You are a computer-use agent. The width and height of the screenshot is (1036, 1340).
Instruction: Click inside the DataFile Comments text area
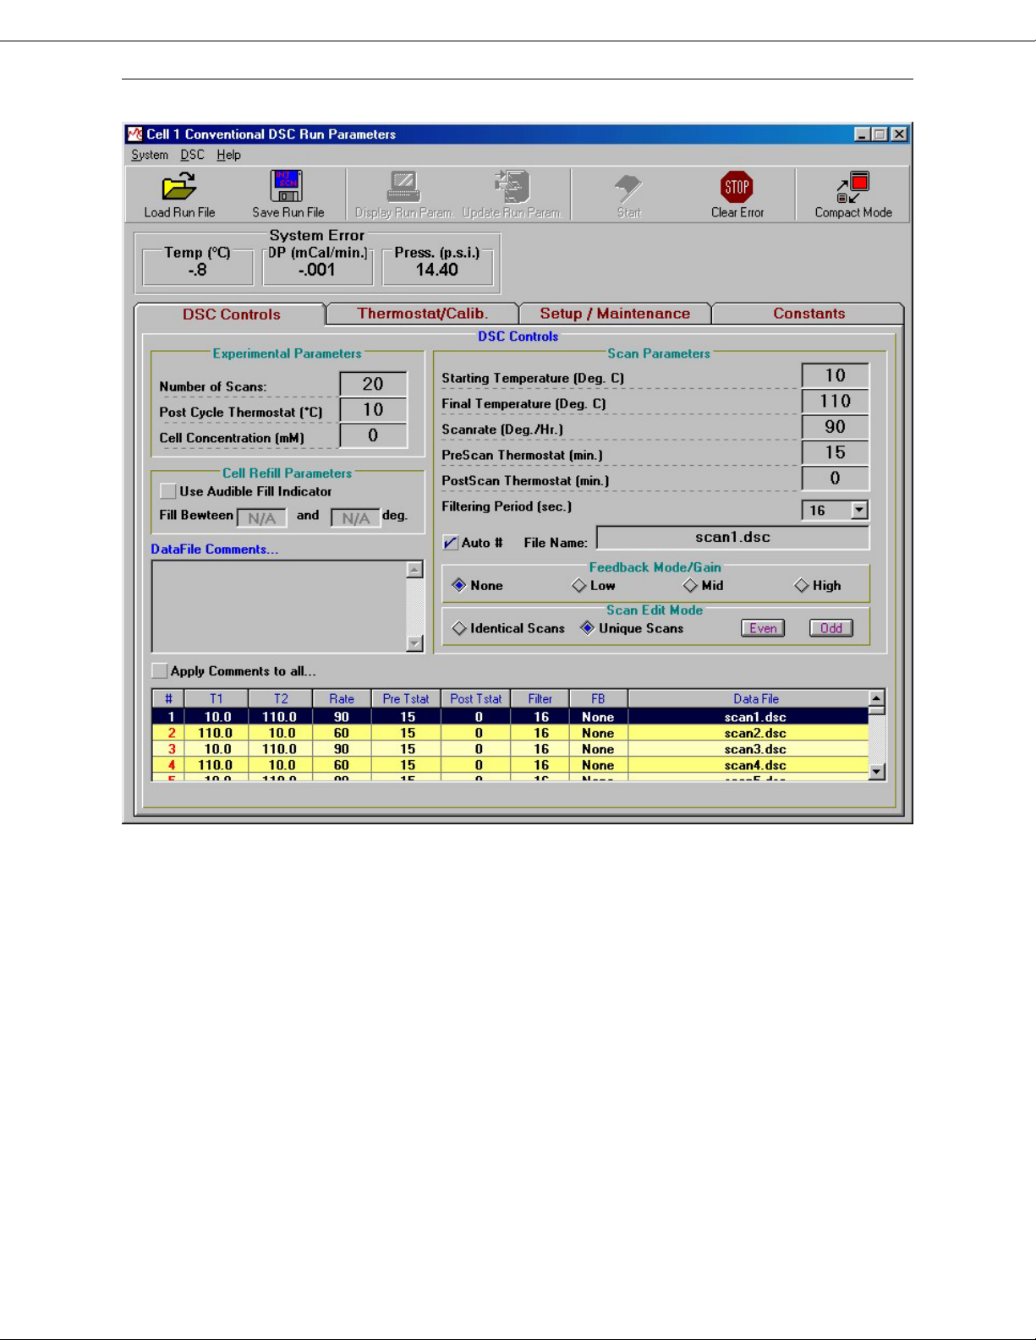pos(279,606)
